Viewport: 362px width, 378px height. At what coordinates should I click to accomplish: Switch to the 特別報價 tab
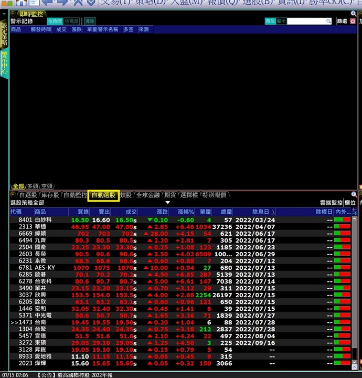point(214,195)
